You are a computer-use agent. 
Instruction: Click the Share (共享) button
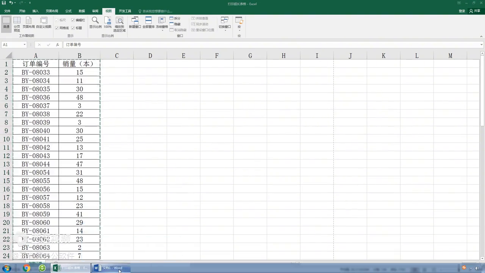(x=475, y=11)
